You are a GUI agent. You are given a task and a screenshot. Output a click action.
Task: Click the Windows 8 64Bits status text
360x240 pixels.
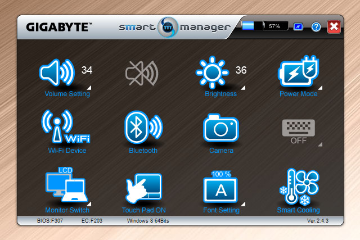[x=148, y=221]
